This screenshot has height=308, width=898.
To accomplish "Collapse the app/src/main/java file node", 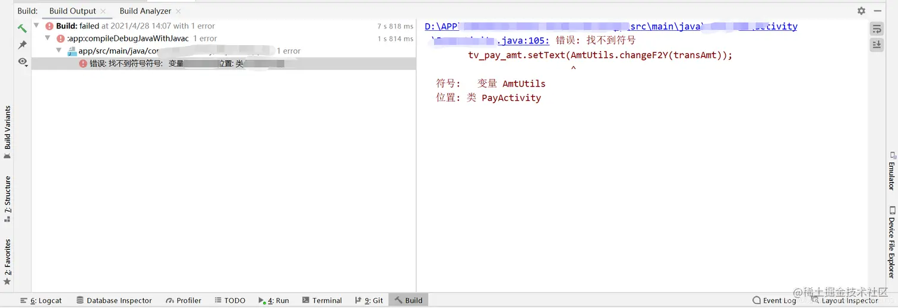I will pyautogui.click(x=59, y=51).
